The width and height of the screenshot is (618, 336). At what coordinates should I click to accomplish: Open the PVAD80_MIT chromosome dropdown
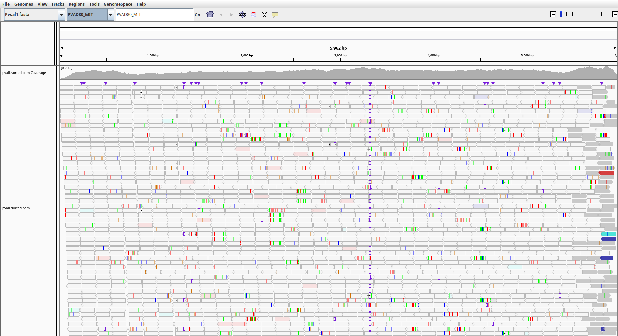110,14
